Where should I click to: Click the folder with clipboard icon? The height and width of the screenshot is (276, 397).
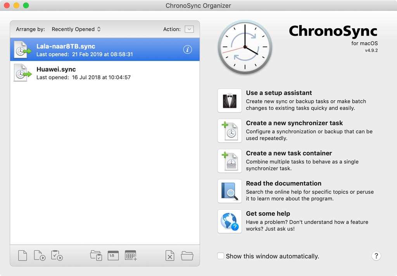pos(96,255)
